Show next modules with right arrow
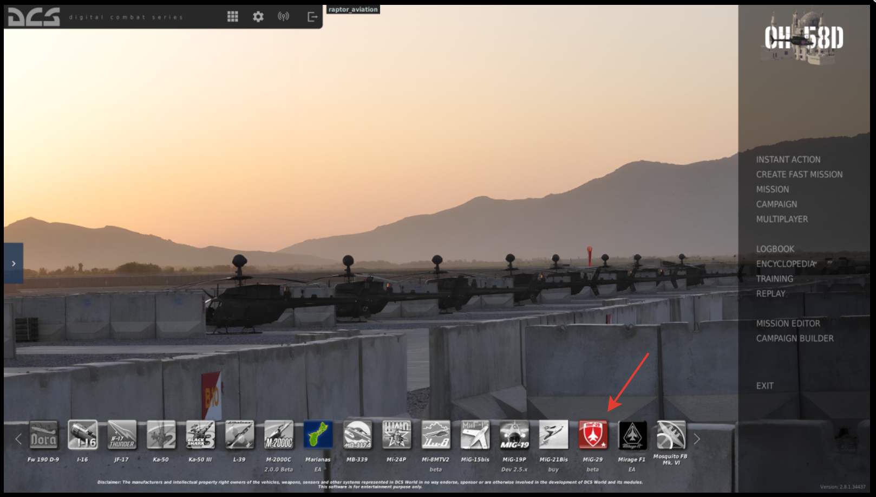 click(697, 439)
